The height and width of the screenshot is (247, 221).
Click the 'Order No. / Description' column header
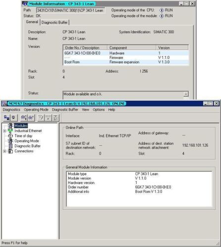85,48
